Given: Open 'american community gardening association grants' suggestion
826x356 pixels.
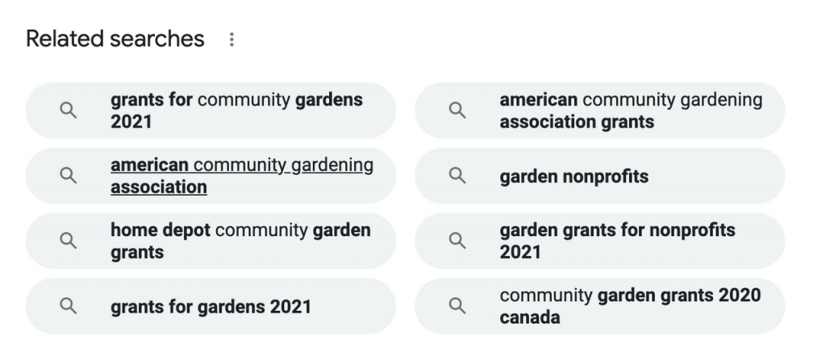Looking at the screenshot, I should point(600,110).
